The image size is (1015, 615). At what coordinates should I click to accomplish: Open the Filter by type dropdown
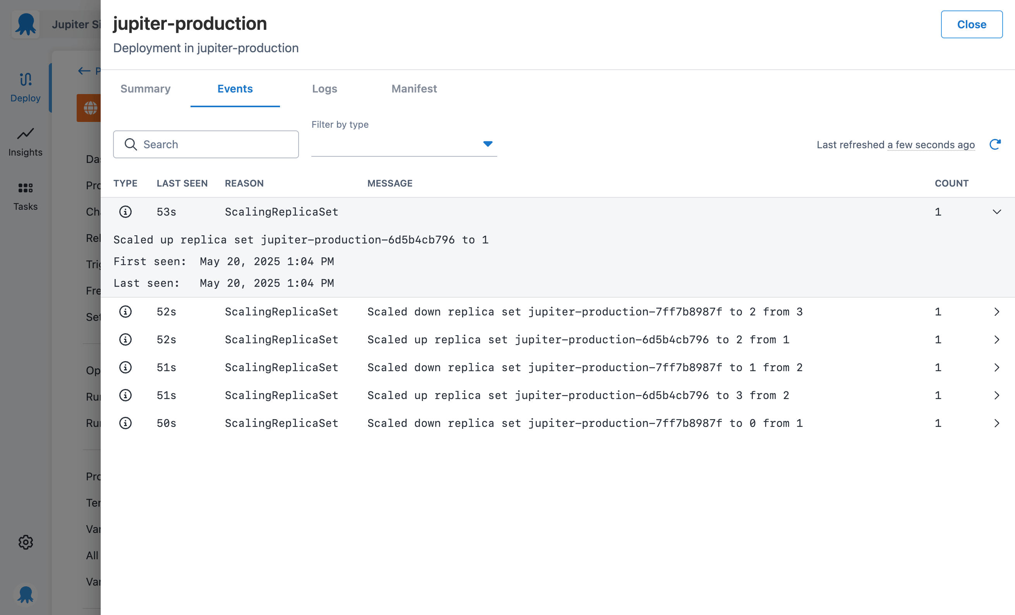488,144
